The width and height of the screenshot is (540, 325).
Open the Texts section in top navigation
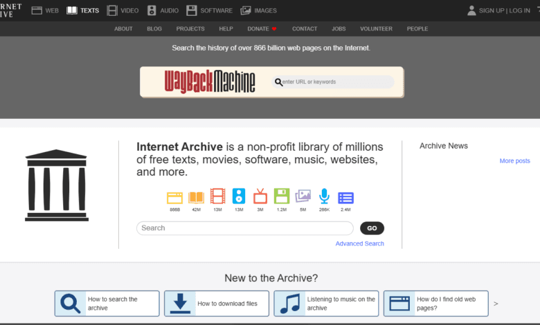click(x=82, y=10)
